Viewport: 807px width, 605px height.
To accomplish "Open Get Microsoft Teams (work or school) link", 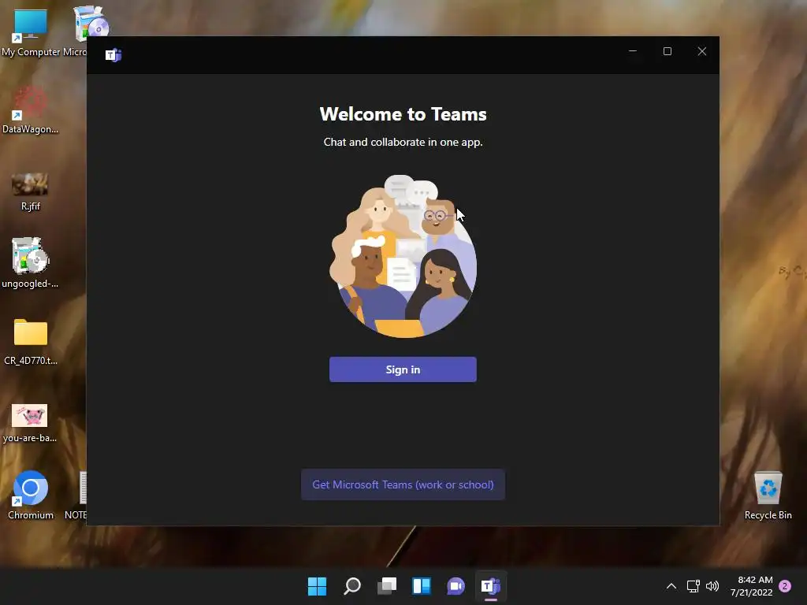I will pyautogui.click(x=403, y=484).
